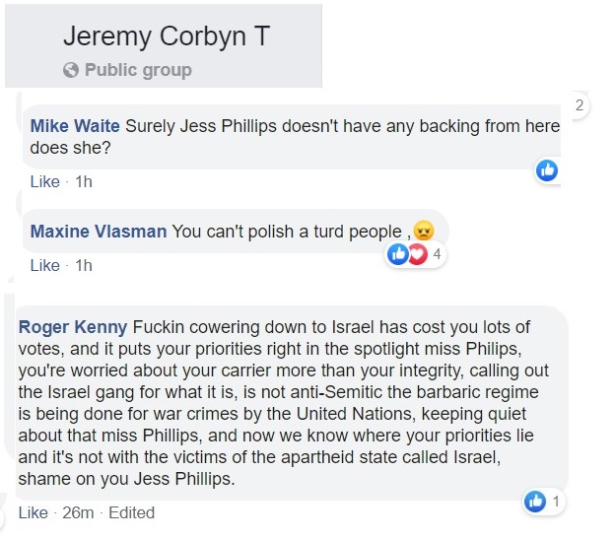Open the thumbs-up reaction on Mike Waite's comment
616x539 pixels.
546,170
